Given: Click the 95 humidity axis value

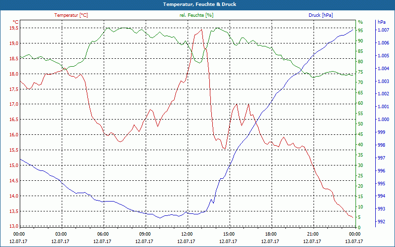Looking at the screenshot, I should (360, 31).
